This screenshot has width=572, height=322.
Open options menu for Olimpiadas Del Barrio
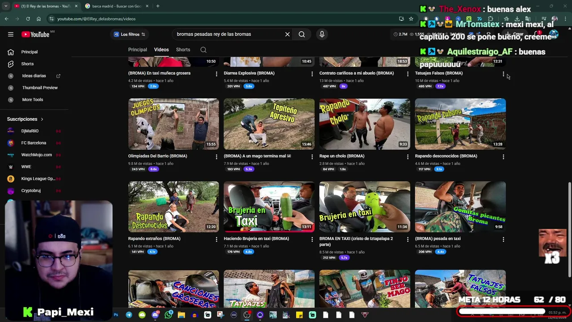(x=216, y=157)
